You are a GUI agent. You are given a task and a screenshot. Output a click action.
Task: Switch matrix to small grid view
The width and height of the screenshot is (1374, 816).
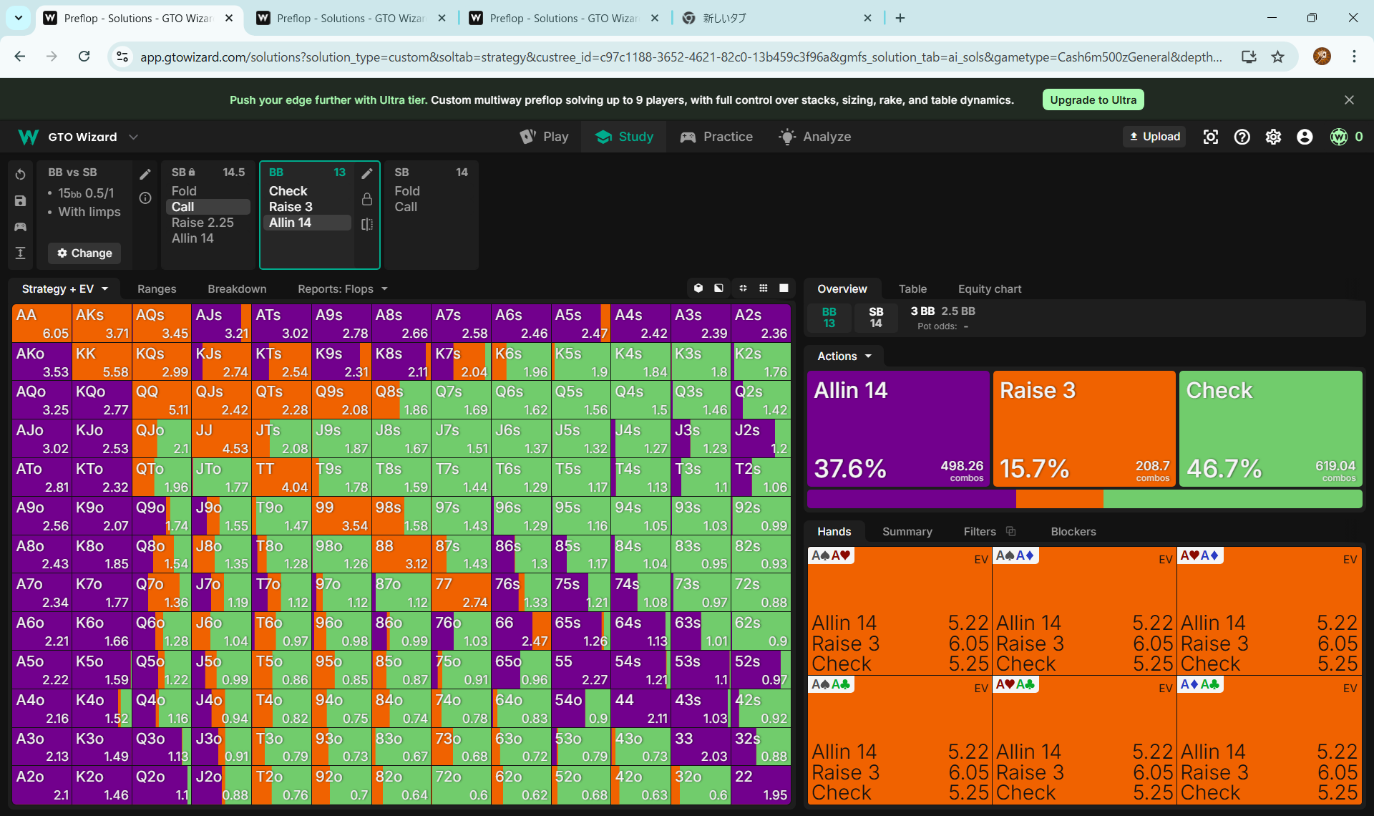click(x=764, y=288)
